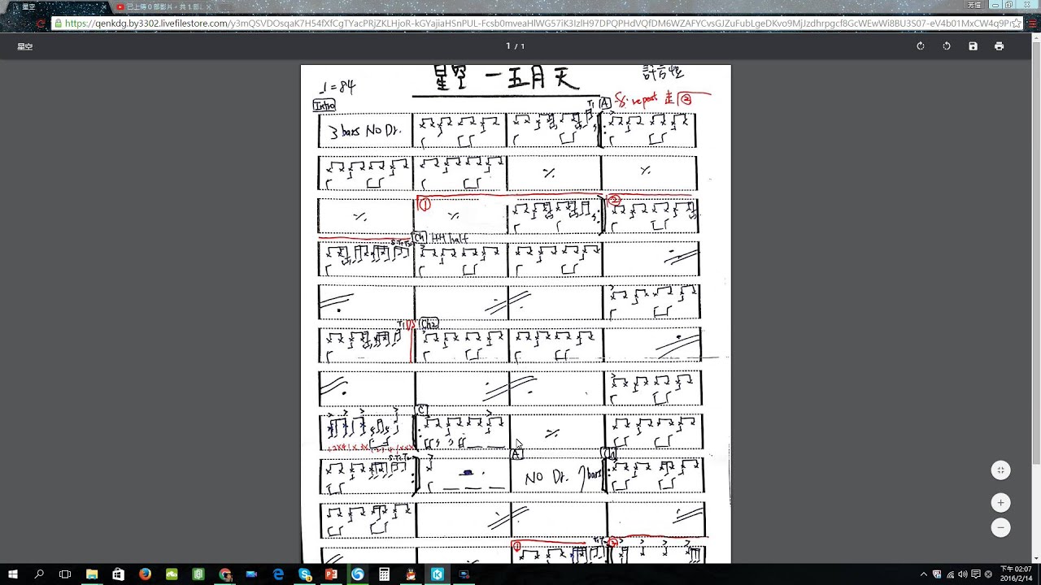Screen dimensions: 1041x585
Task: Click the green secure padlock icon
Action: (58, 24)
